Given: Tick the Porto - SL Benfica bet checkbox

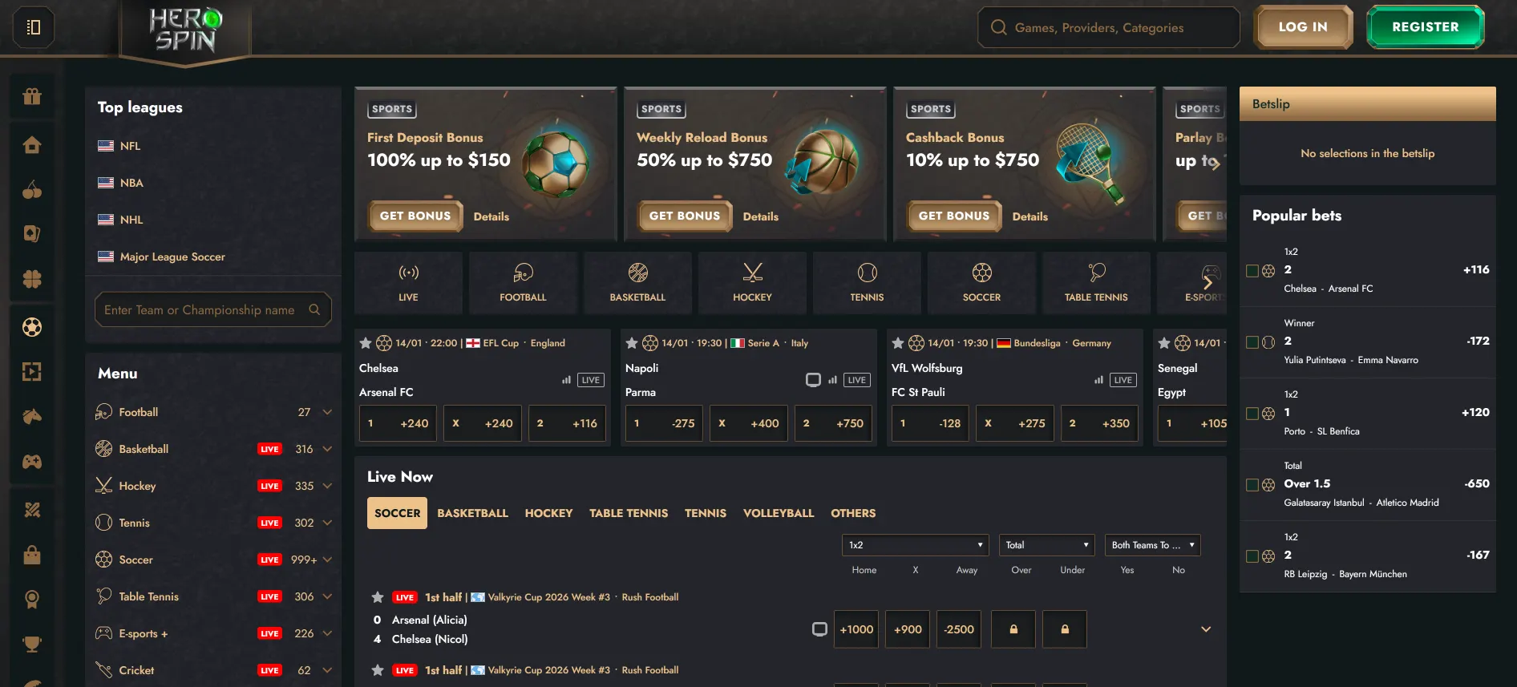Looking at the screenshot, I should pyautogui.click(x=1252, y=414).
